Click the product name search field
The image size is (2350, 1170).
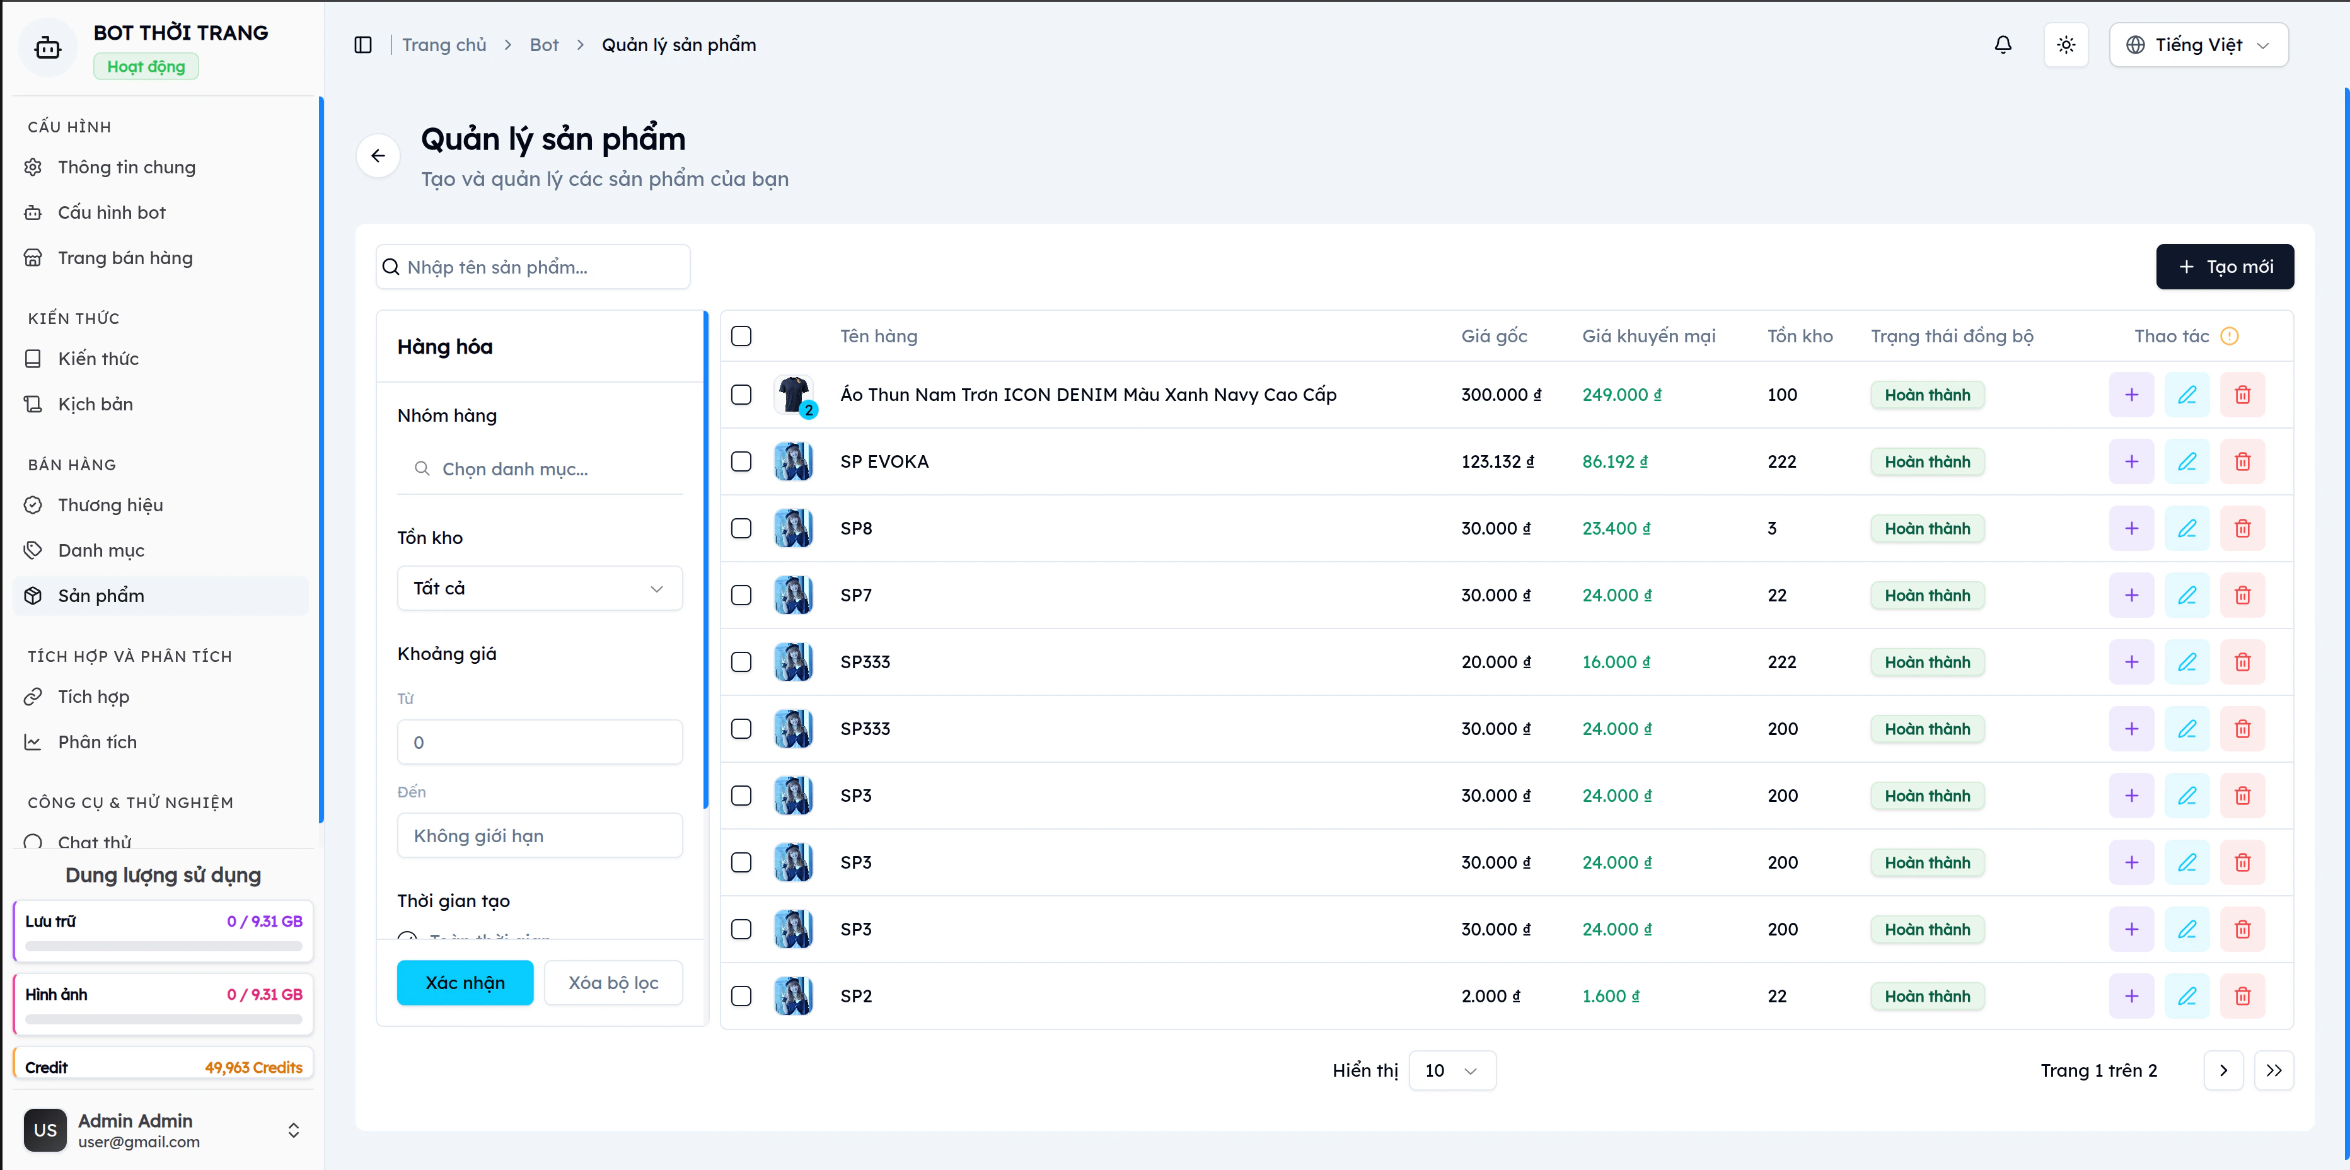coord(534,267)
